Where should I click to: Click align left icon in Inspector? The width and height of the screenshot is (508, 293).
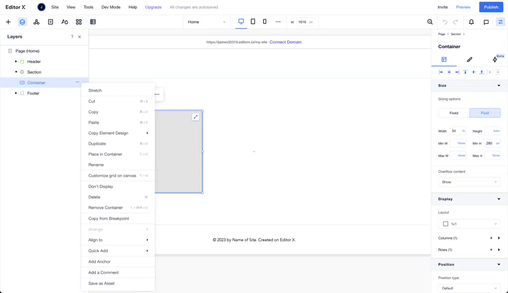[x=441, y=72]
